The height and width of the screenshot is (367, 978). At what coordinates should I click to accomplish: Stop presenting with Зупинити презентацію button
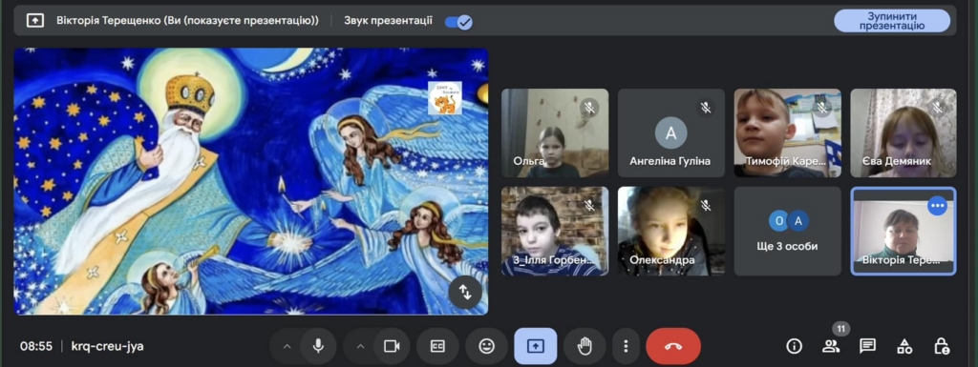coord(892,21)
